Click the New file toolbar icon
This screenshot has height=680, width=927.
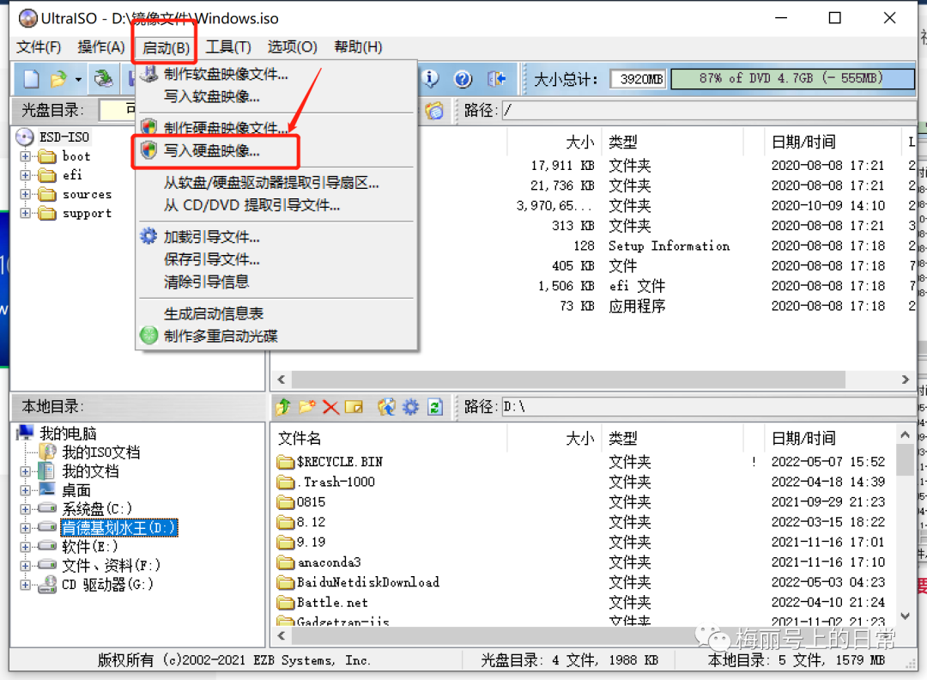tap(31, 79)
